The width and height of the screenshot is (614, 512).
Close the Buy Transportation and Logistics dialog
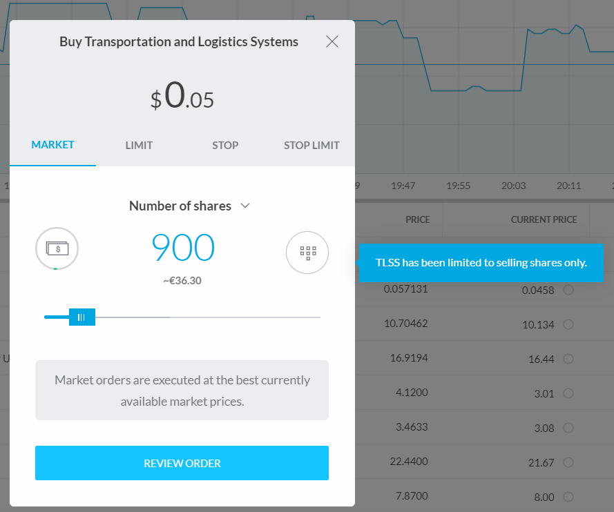click(332, 41)
